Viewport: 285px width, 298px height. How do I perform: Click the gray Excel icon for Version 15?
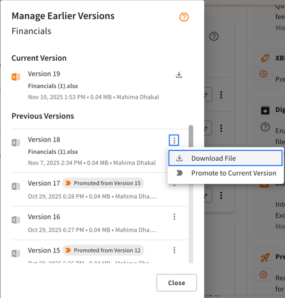click(x=16, y=253)
